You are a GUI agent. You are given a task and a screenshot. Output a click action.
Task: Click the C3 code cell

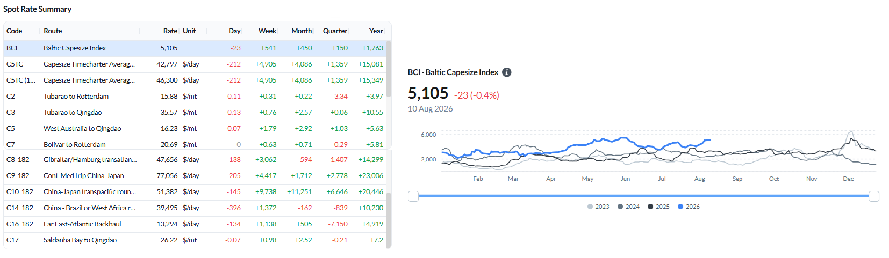click(x=11, y=113)
